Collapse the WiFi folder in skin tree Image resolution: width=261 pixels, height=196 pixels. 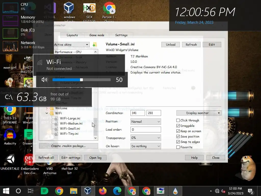pyautogui.click(x=47, y=113)
